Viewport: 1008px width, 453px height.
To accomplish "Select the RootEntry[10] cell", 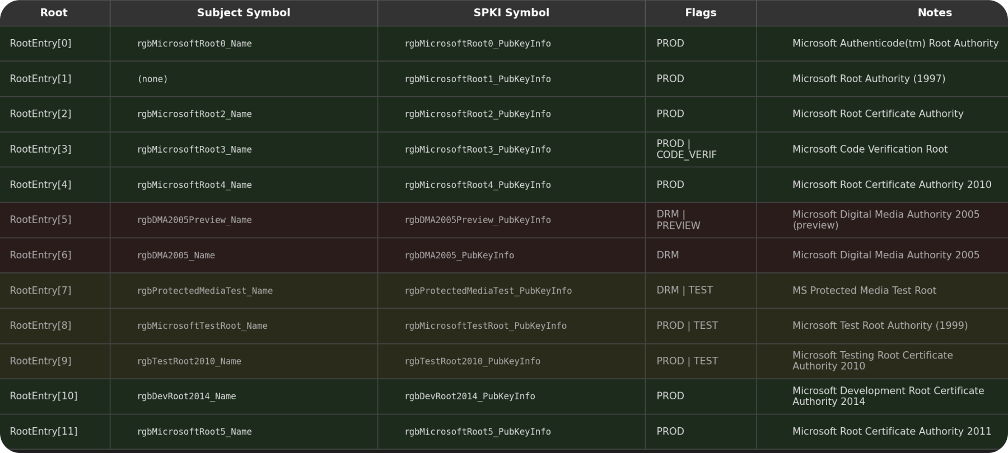I will (54, 396).
